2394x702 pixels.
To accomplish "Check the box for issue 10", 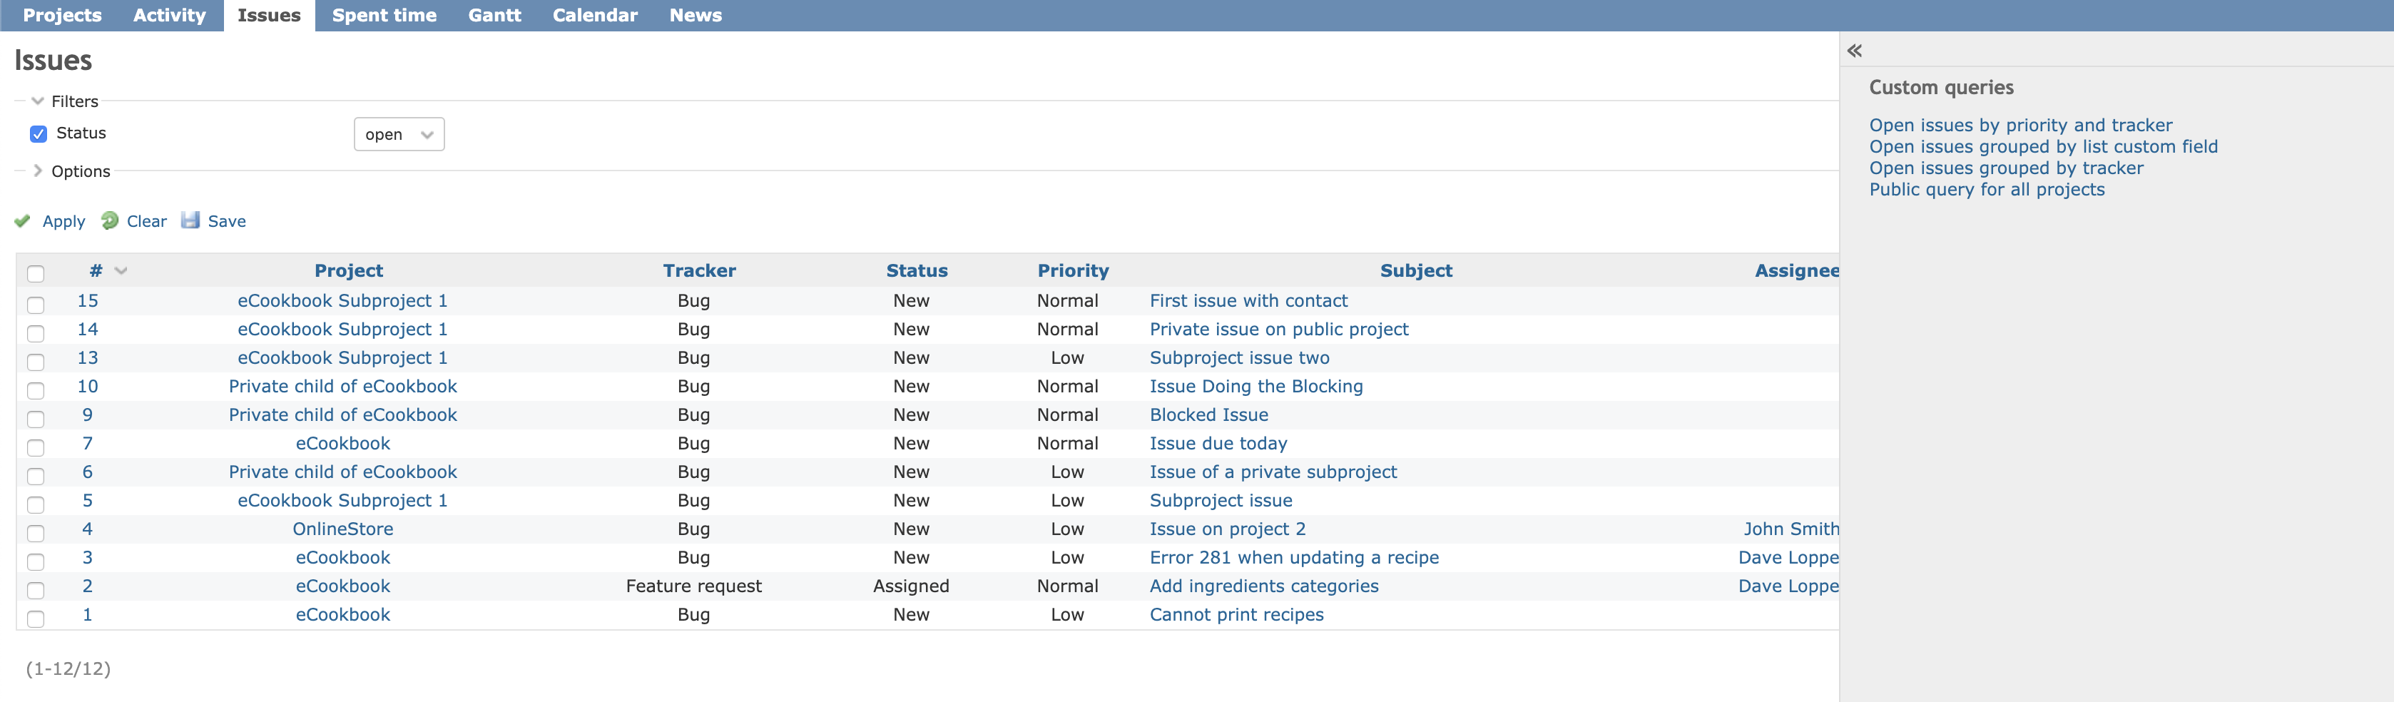I will coord(36,390).
